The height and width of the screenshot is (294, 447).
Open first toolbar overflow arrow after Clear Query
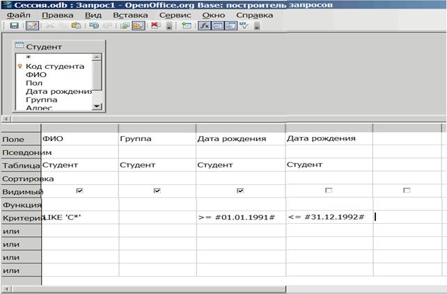[x=169, y=26]
